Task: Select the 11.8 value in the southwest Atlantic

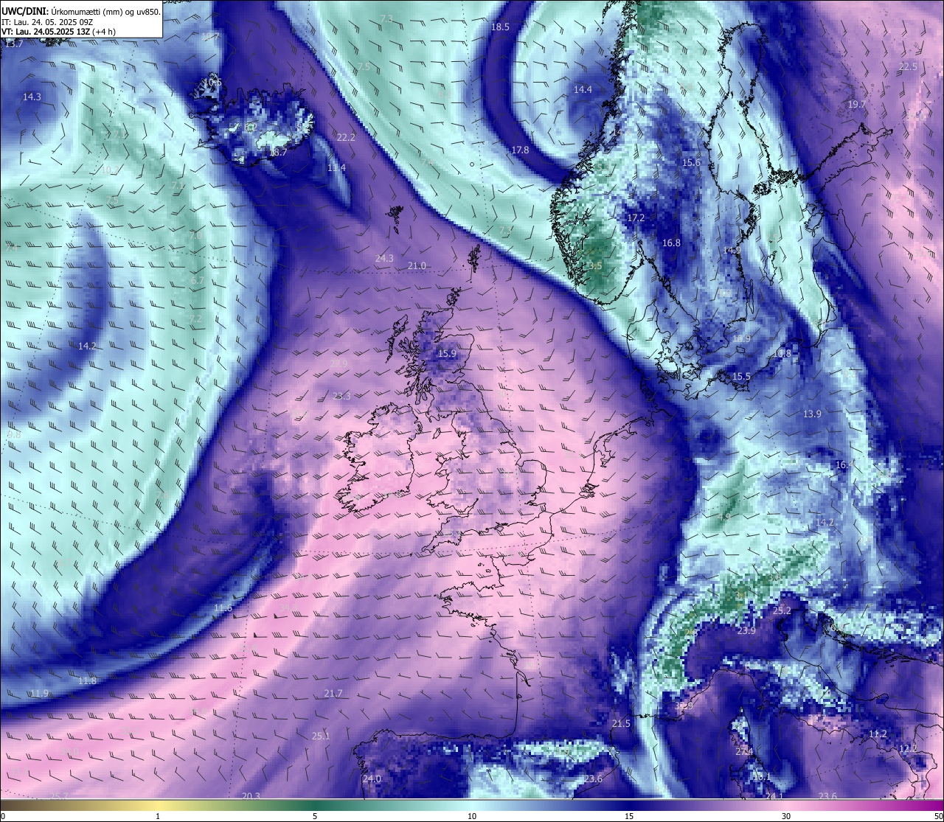Action: click(x=87, y=680)
